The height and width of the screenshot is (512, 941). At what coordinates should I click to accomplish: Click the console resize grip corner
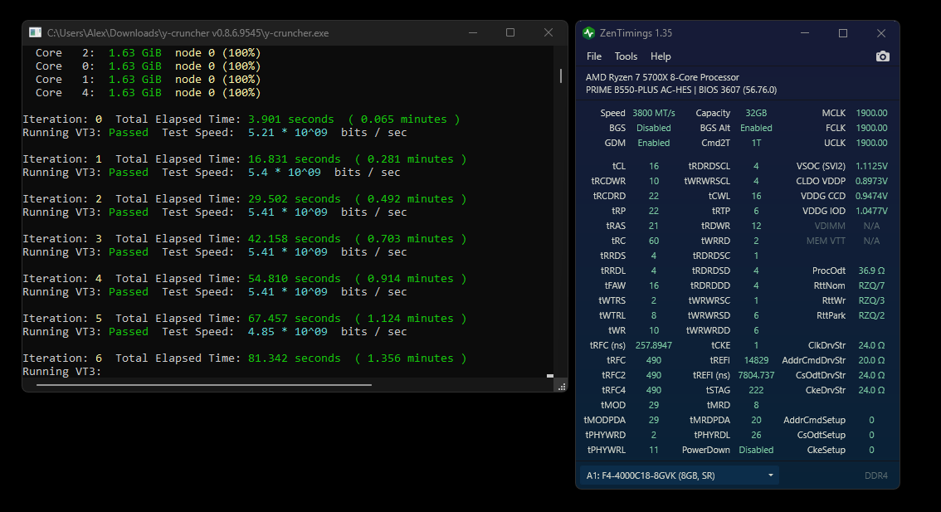point(562,388)
